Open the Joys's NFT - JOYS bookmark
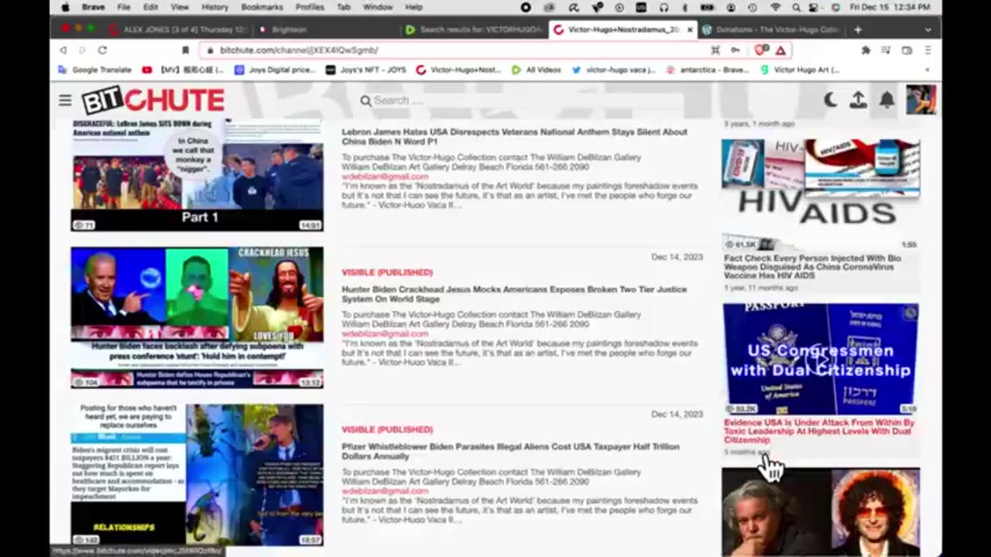Screen dimensions: 991x557 click(366, 70)
